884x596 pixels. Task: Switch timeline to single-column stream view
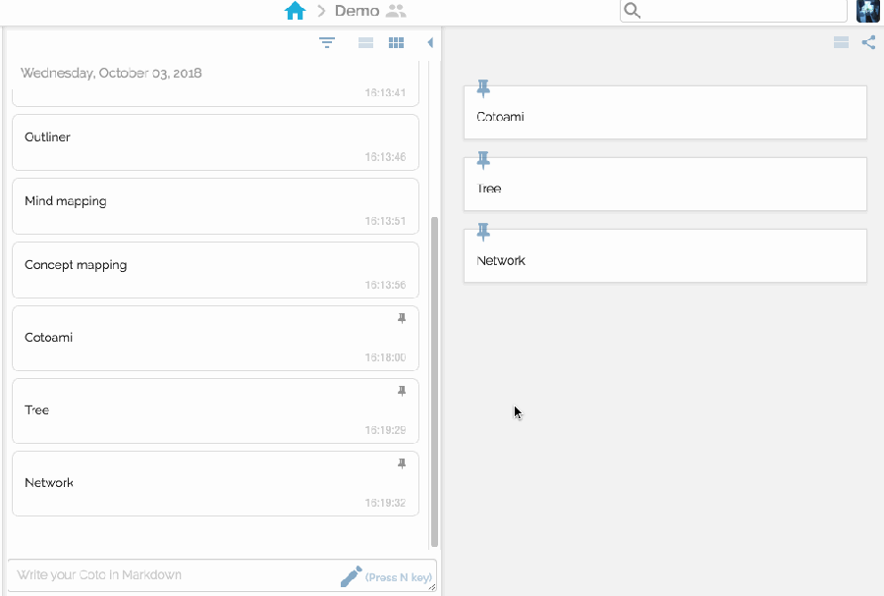pyautogui.click(x=365, y=42)
